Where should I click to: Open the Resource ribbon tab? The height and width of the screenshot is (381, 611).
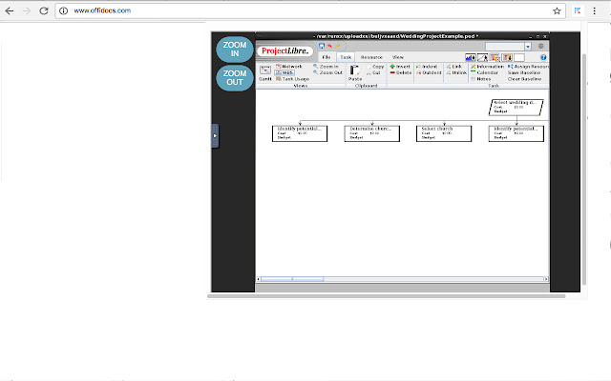click(371, 57)
